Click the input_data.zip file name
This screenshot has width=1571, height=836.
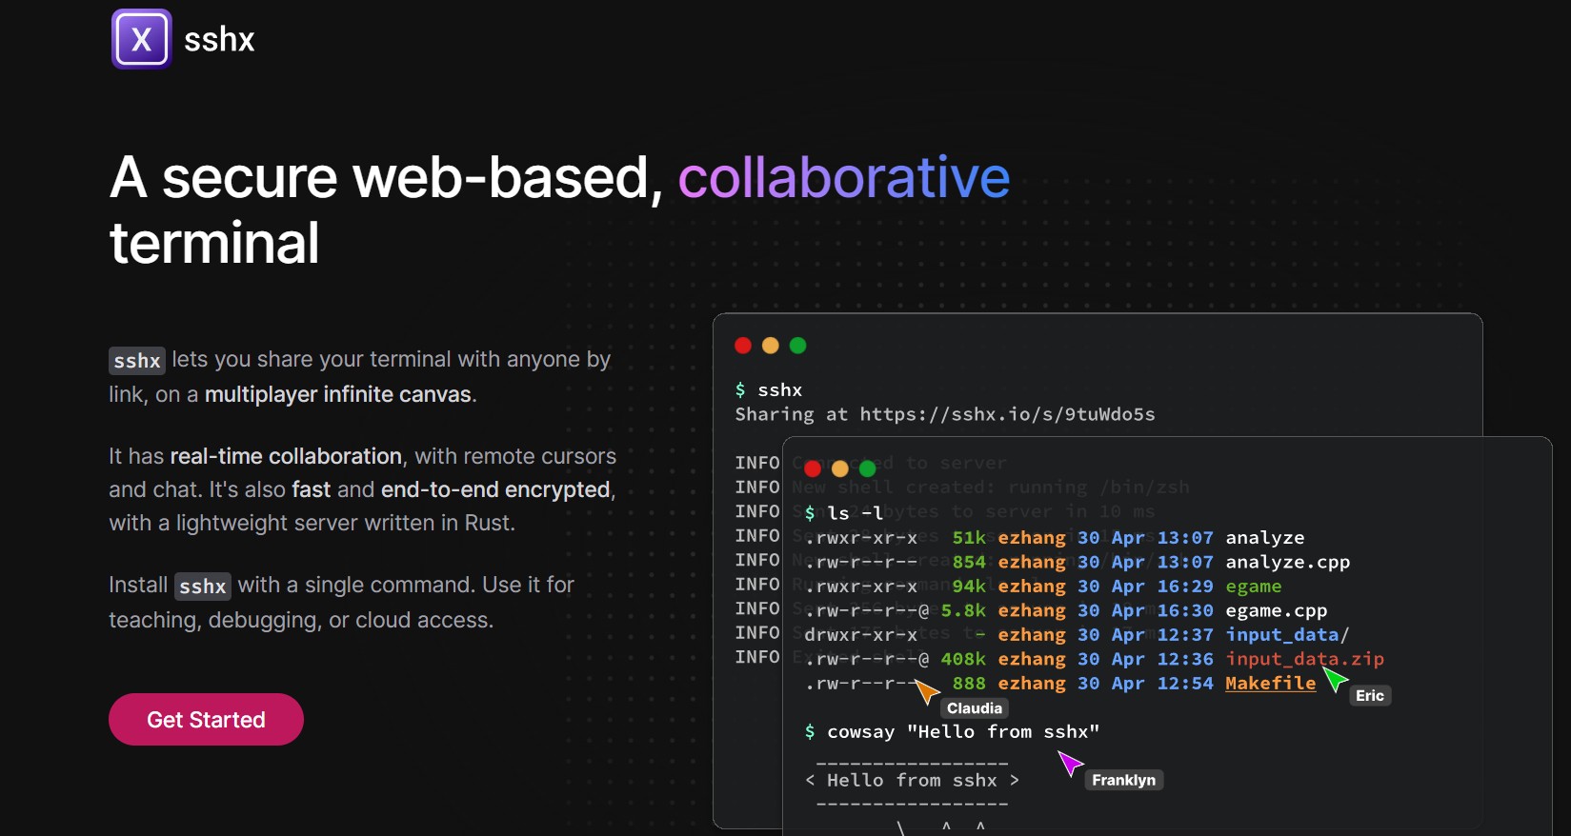[x=1304, y=659]
